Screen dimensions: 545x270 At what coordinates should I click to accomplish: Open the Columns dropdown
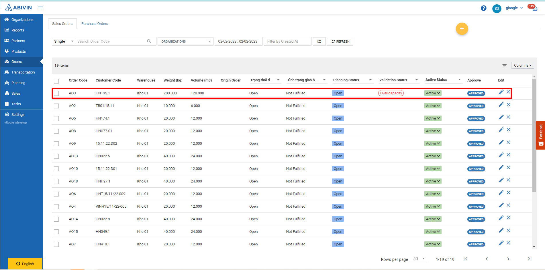pyautogui.click(x=522, y=65)
